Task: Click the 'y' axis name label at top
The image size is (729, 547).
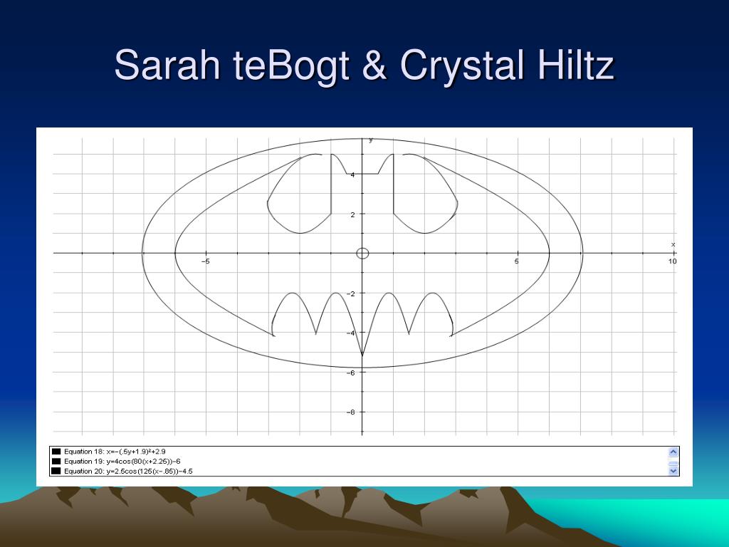Action: tap(370, 140)
